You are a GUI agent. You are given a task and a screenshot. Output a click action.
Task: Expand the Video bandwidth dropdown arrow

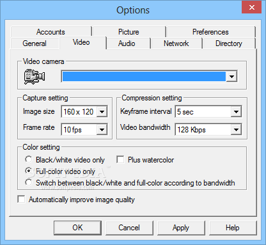click(236, 129)
